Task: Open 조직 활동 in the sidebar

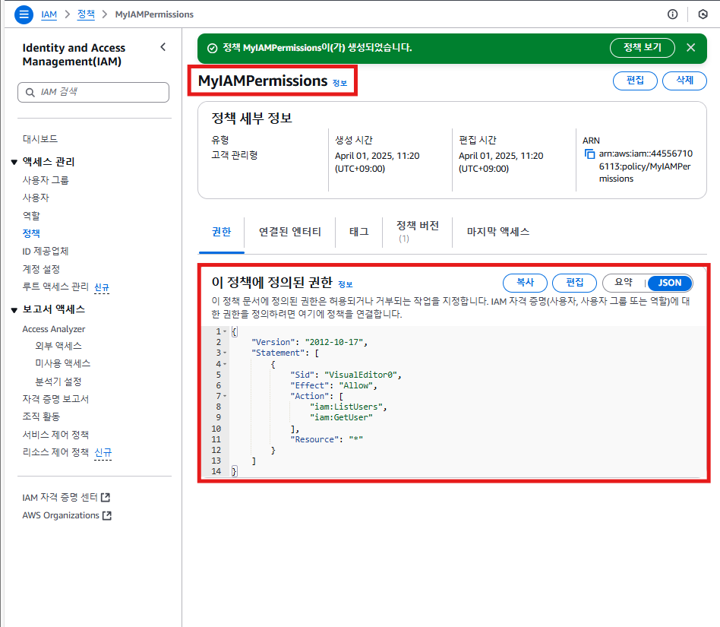Action: 41,416
